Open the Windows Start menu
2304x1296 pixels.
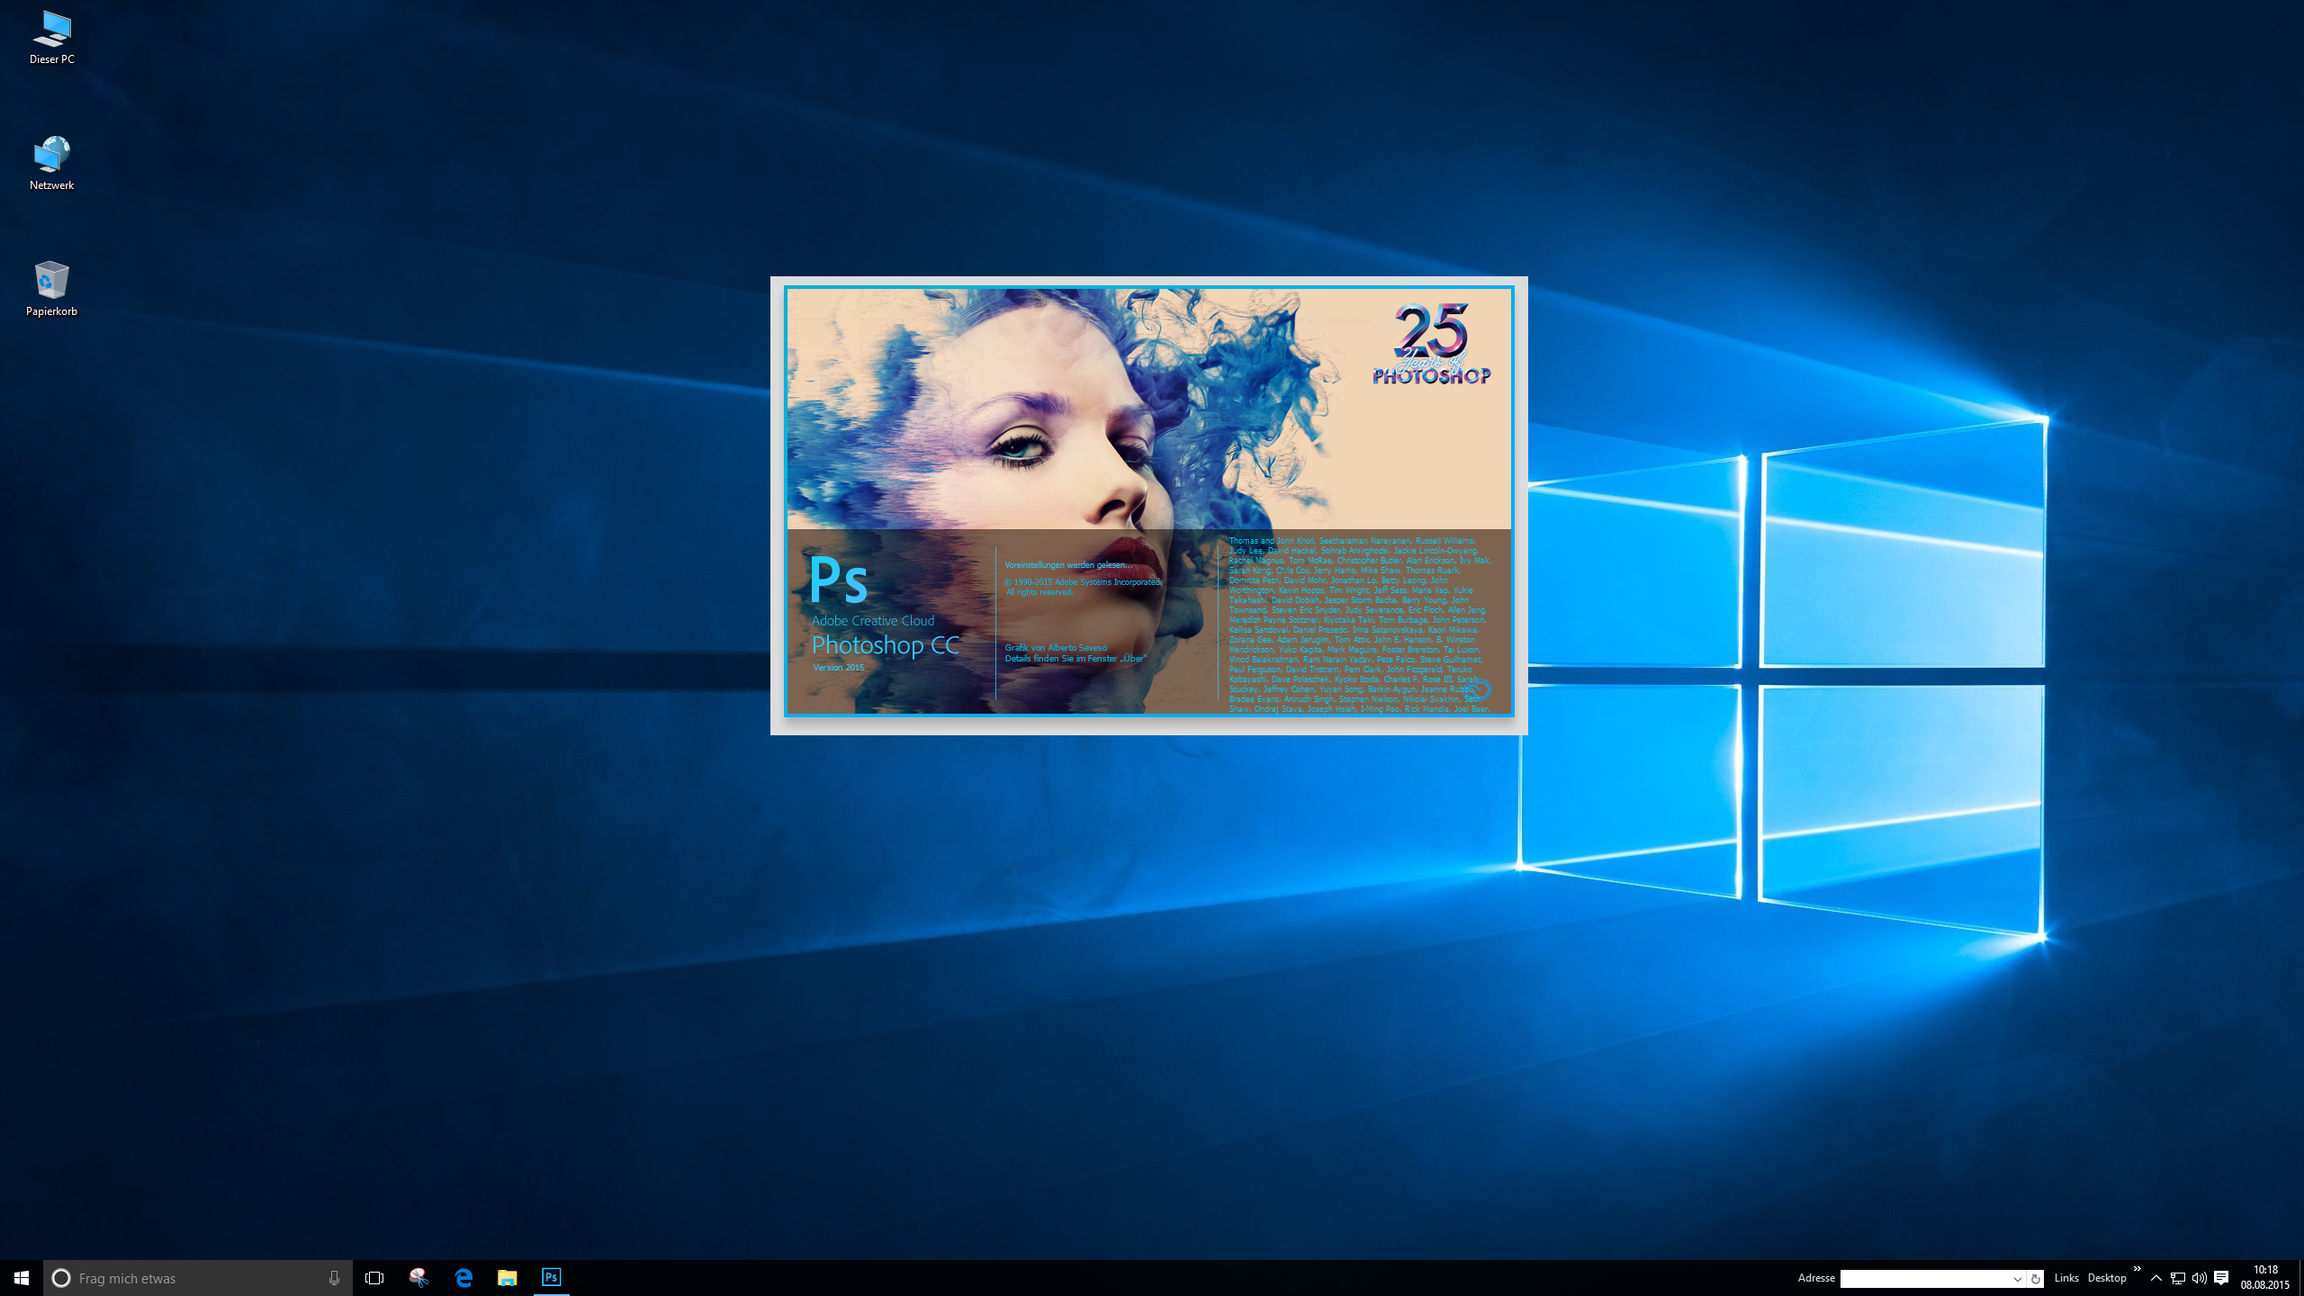coord(22,1278)
